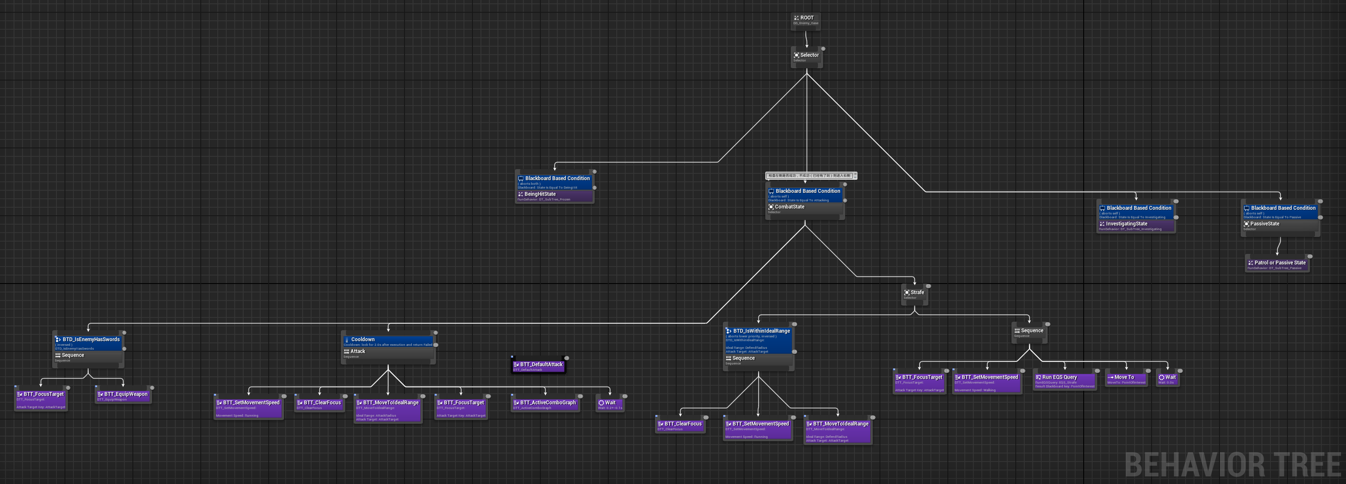1346x484 pixels.
Task: Click the Run EQS Query task
Action: (x=1065, y=381)
